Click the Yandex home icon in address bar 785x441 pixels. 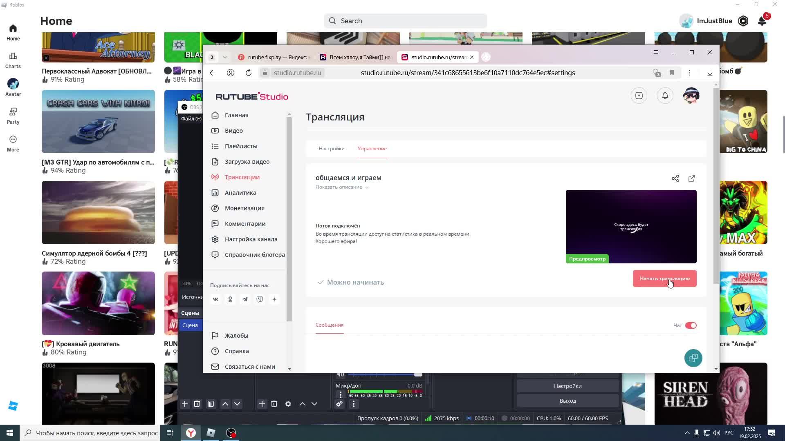coord(231,73)
